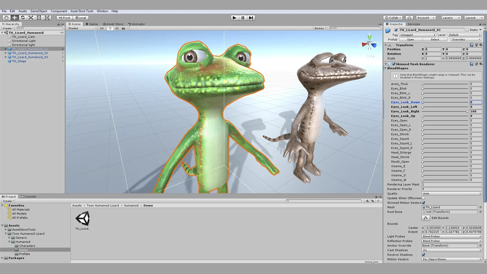Open Transform component gear settings
The image size is (487, 274).
pos(481,45)
